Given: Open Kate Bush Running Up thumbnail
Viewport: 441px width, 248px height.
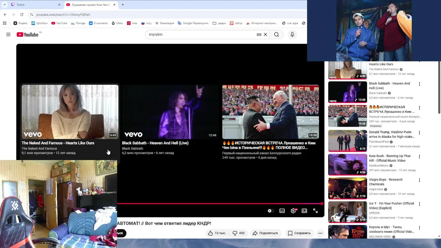Looking at the screenshot, I should [347, 164].
